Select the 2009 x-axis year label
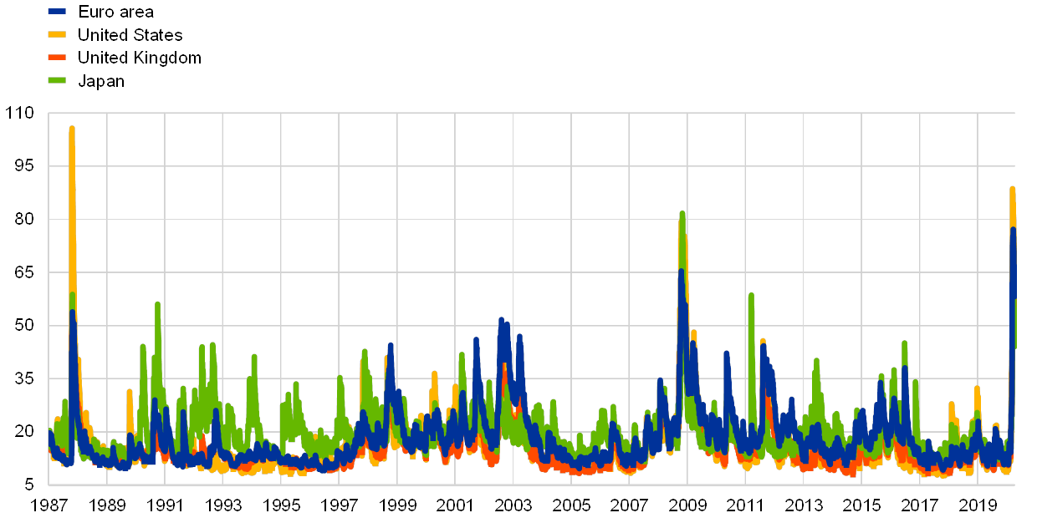The width and height of the screenshot is (1037, 523). [687, 505]
